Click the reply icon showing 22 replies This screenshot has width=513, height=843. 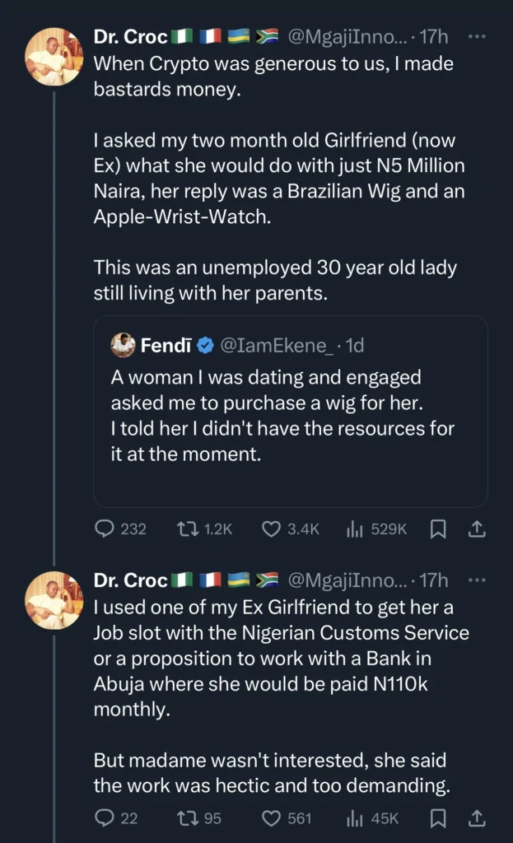[x=105, y=818]
